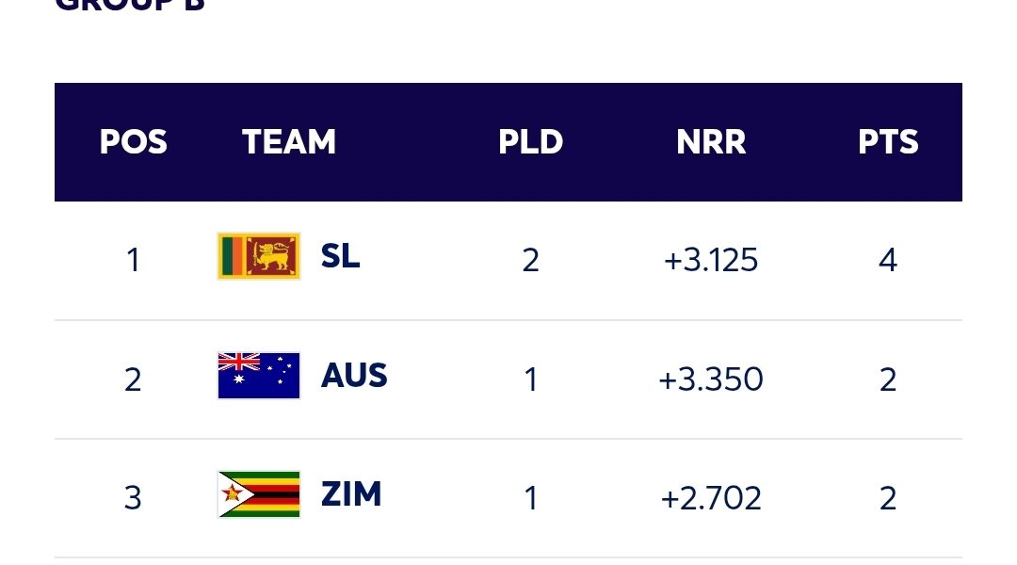Click Australia's points value in the PTS column
This screenshot has width=1017, height=565.
[888, 379]
